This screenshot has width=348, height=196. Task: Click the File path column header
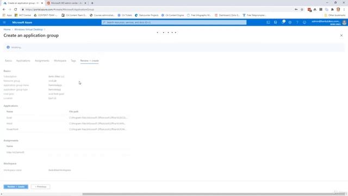74,112
